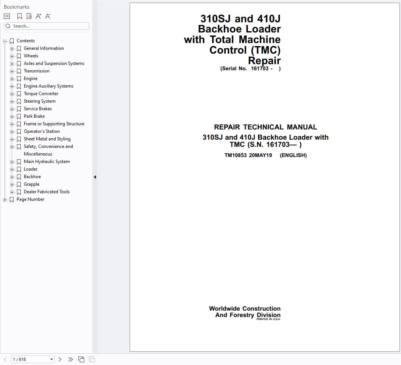The image size is (401, 365).
Task: Collapse the Contents bookmark tree
Action: point(5,41)
